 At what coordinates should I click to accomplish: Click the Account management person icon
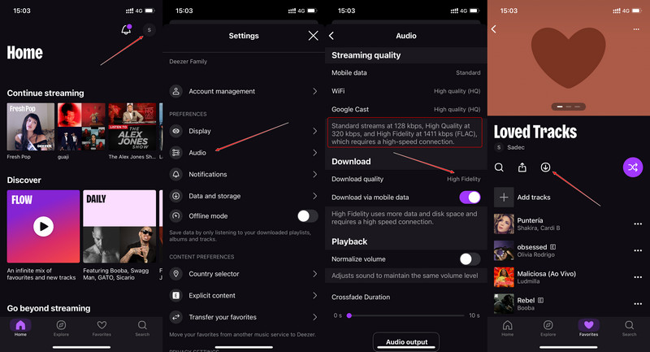pos(176,91)
